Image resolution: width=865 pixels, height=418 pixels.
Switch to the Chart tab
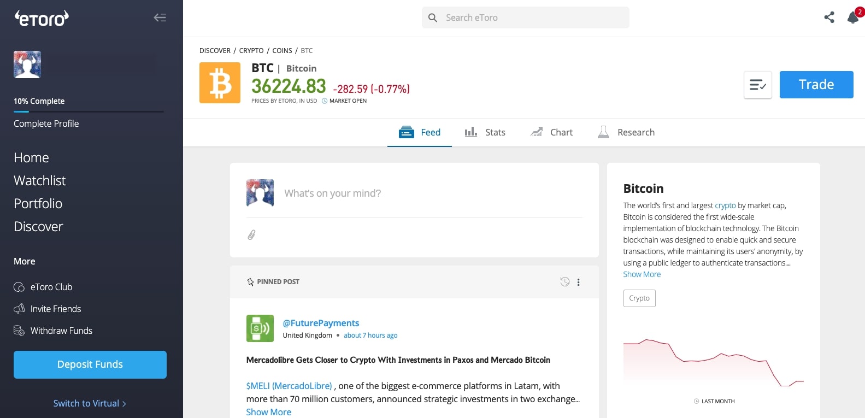pyautogui.click(x=551, y=132)
